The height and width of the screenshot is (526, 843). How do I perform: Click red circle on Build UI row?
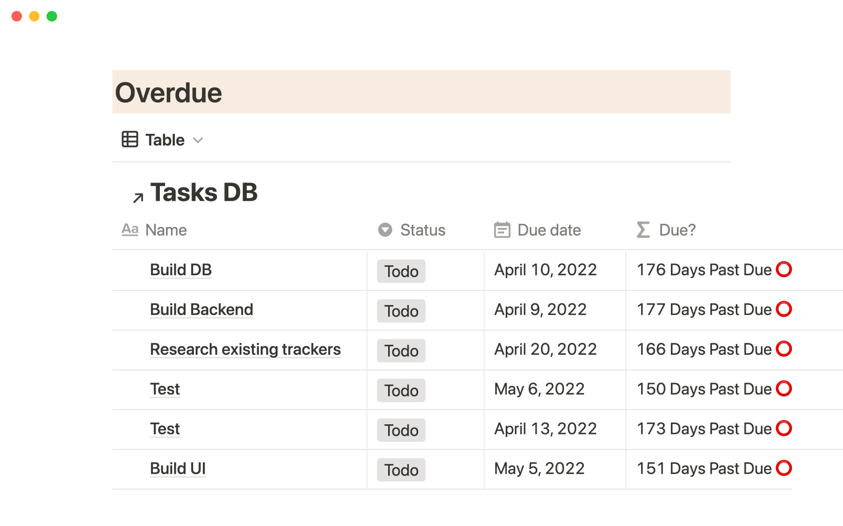click(784, 468)
